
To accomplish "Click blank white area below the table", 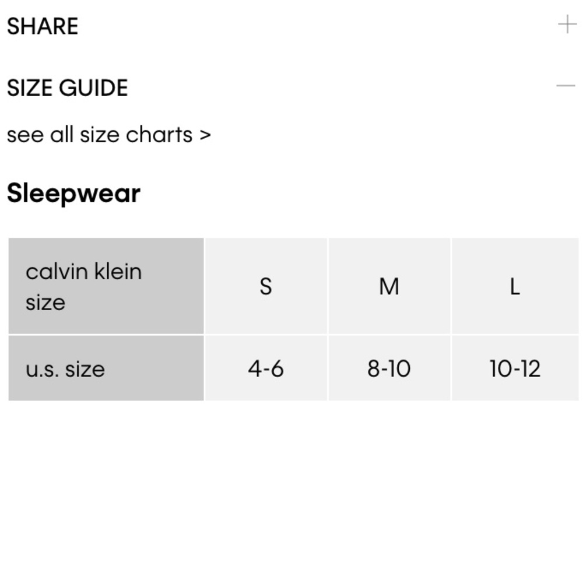I will [291, 496].
